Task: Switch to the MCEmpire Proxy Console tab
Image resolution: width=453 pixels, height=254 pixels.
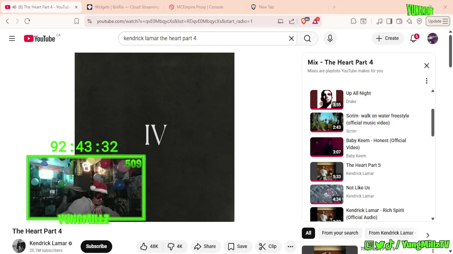Action: tap(205, 7)
